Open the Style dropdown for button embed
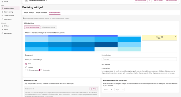Screen dimensions: 181x97 click(x=119, y=90)
